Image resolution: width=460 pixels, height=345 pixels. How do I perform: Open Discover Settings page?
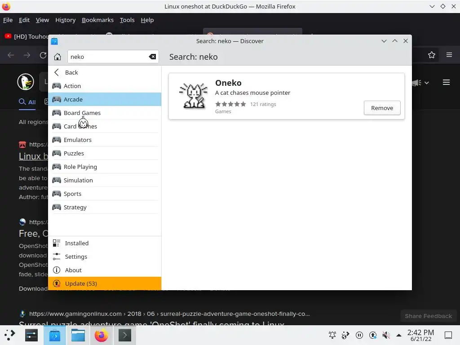pyautogui.click(x=105, y=257)
